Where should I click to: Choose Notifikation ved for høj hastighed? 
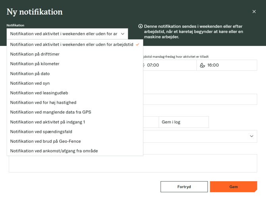tap(43, 102)
